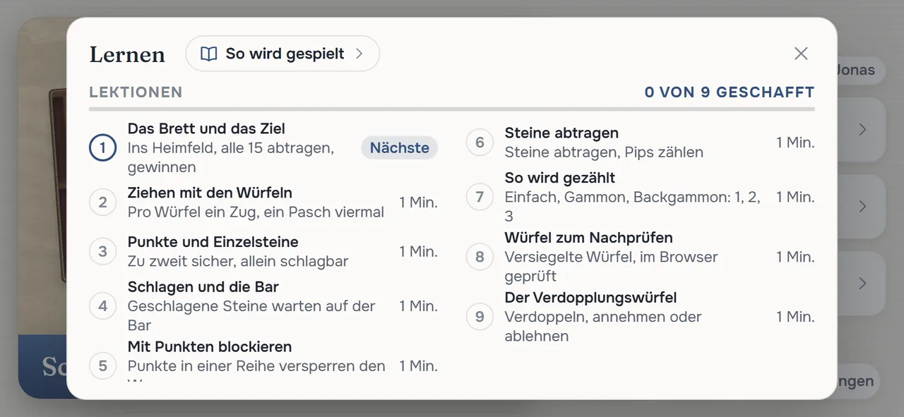Select lesson number 9 circle
The image size is (904, 417).
pos(480,317)
